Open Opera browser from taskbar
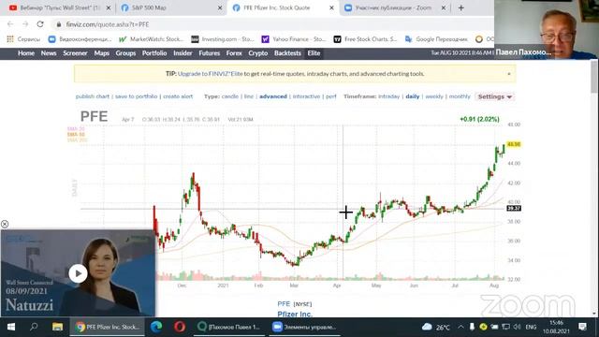The height and width of the screenshot is (337, 599). (180, 327)
